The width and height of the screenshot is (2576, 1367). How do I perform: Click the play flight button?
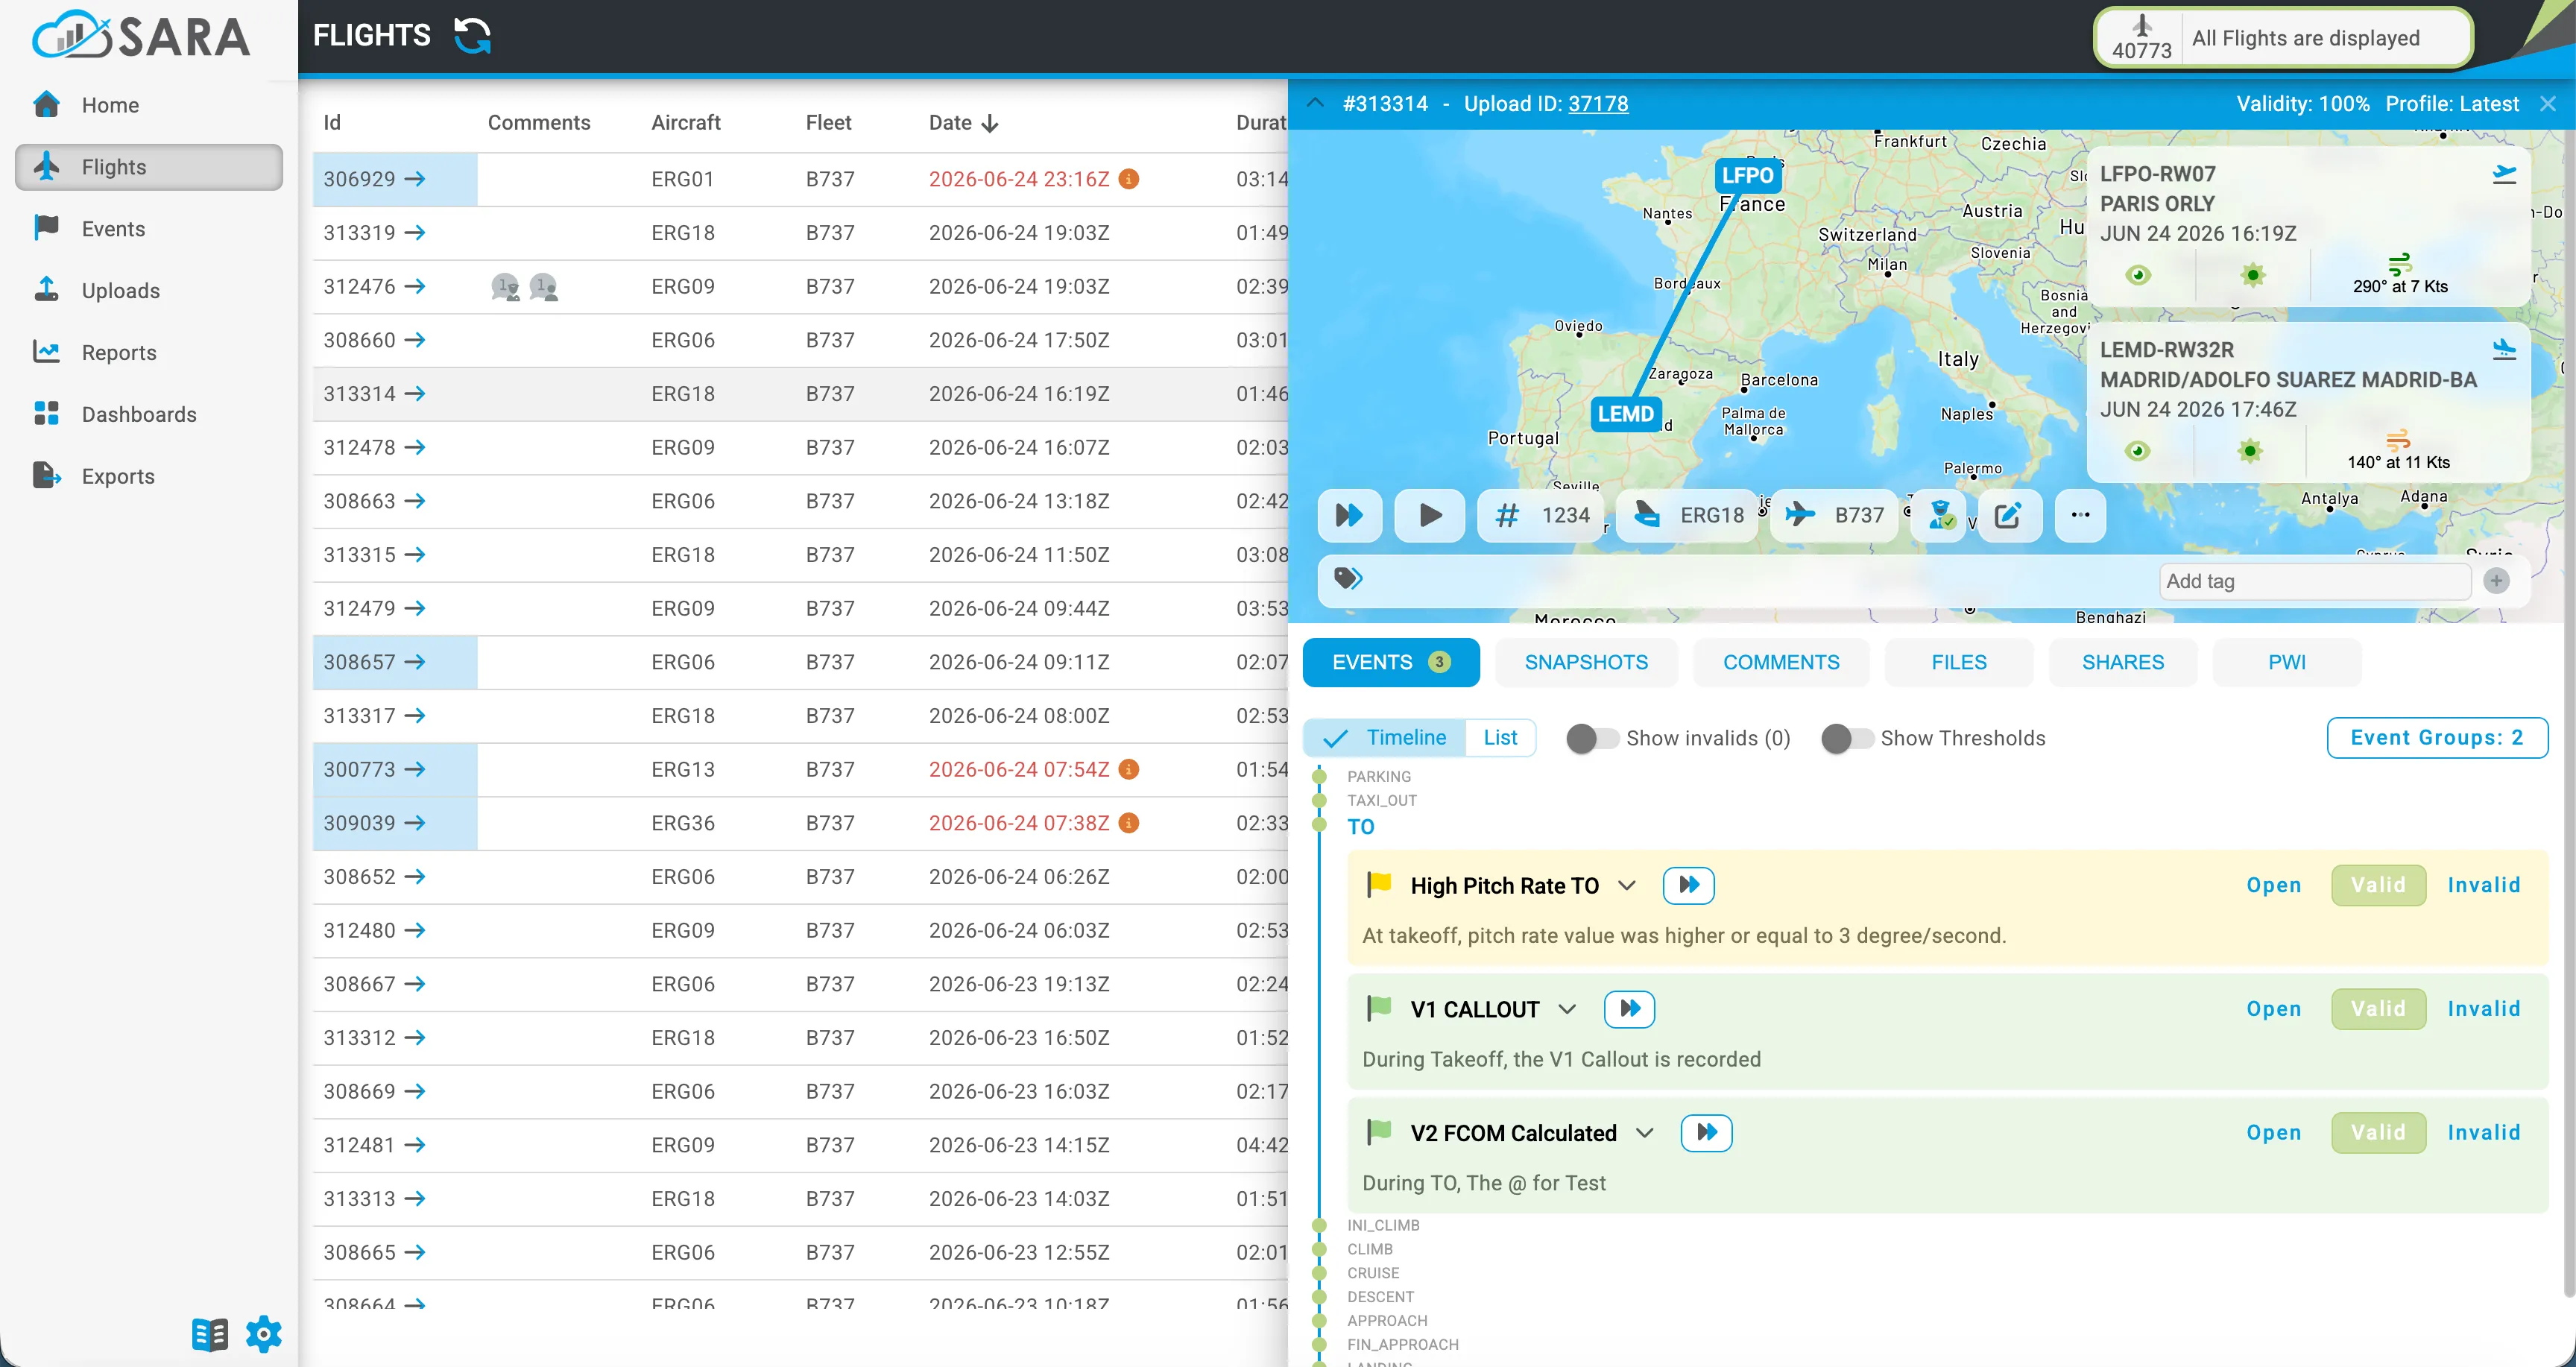click(x=1430, y=516)
